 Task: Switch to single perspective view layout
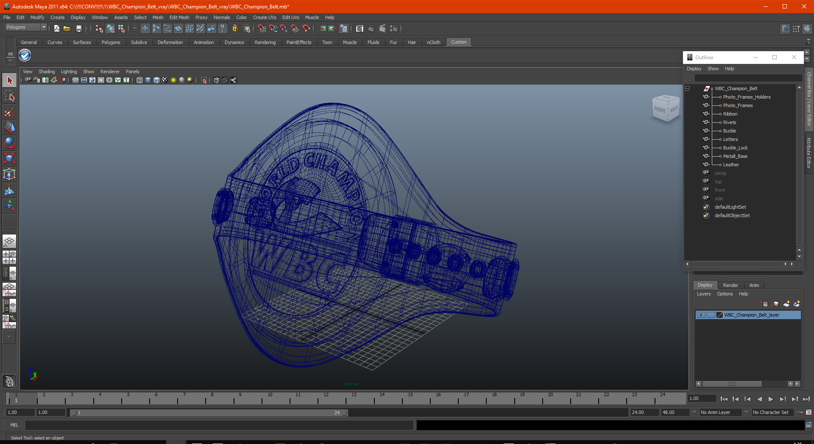9,242
